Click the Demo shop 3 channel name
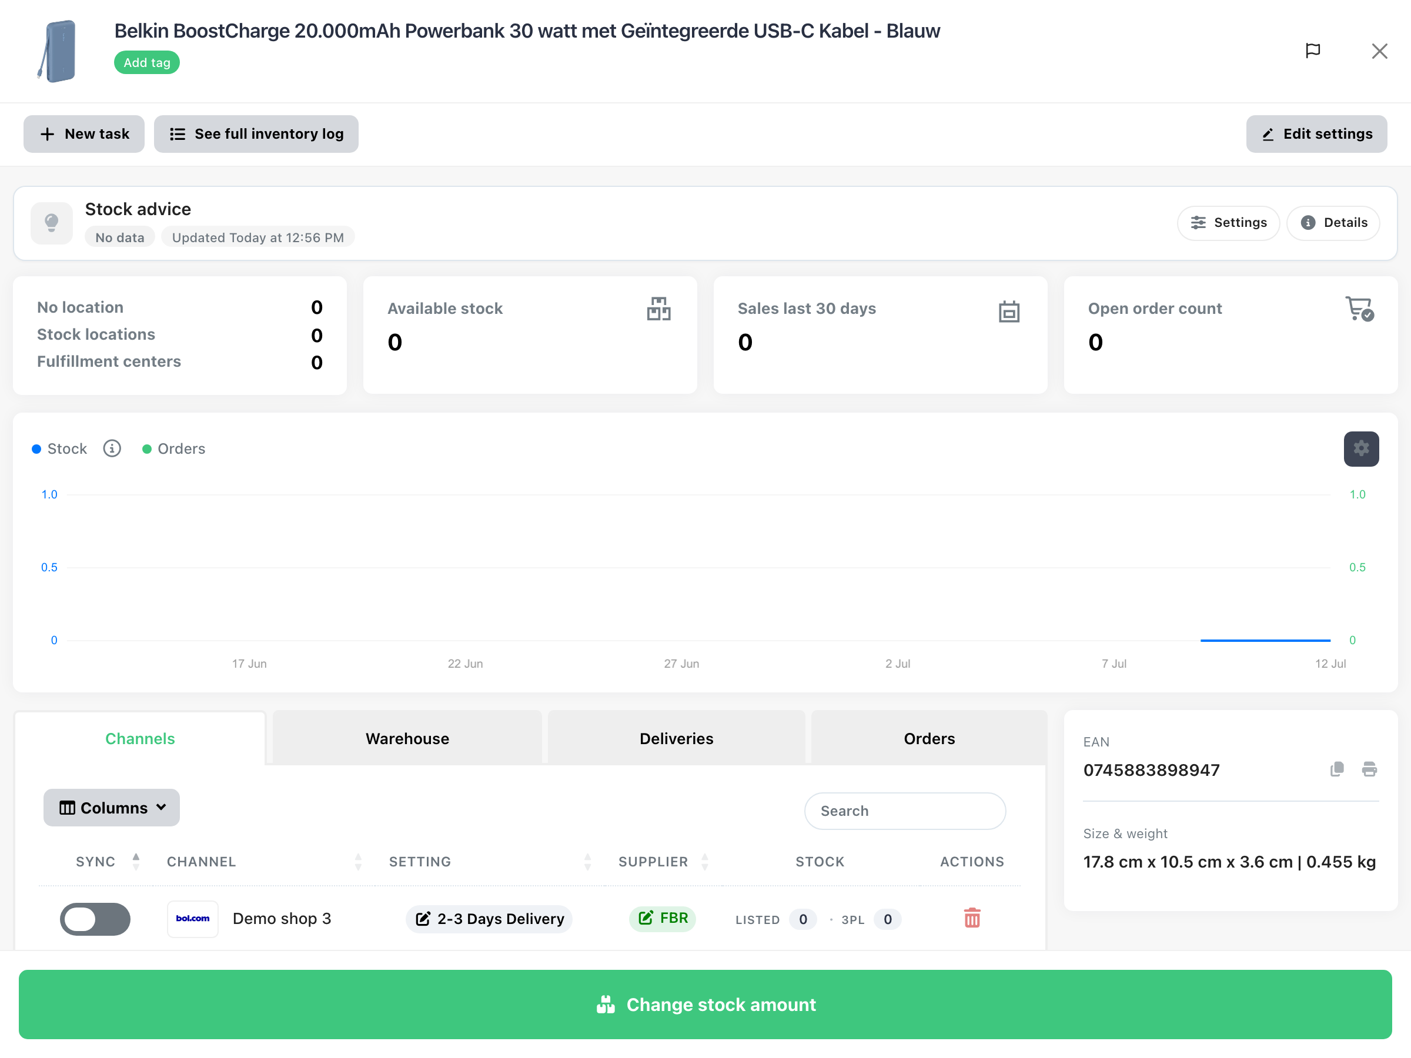Image resolution: width=1411 pixels, height=1058 pixels. pyautogui.click(x=282, y=919)
